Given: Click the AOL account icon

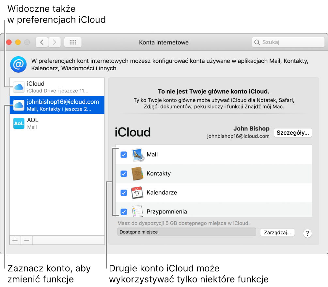Looking at the screenshot, I should (19, 123).
